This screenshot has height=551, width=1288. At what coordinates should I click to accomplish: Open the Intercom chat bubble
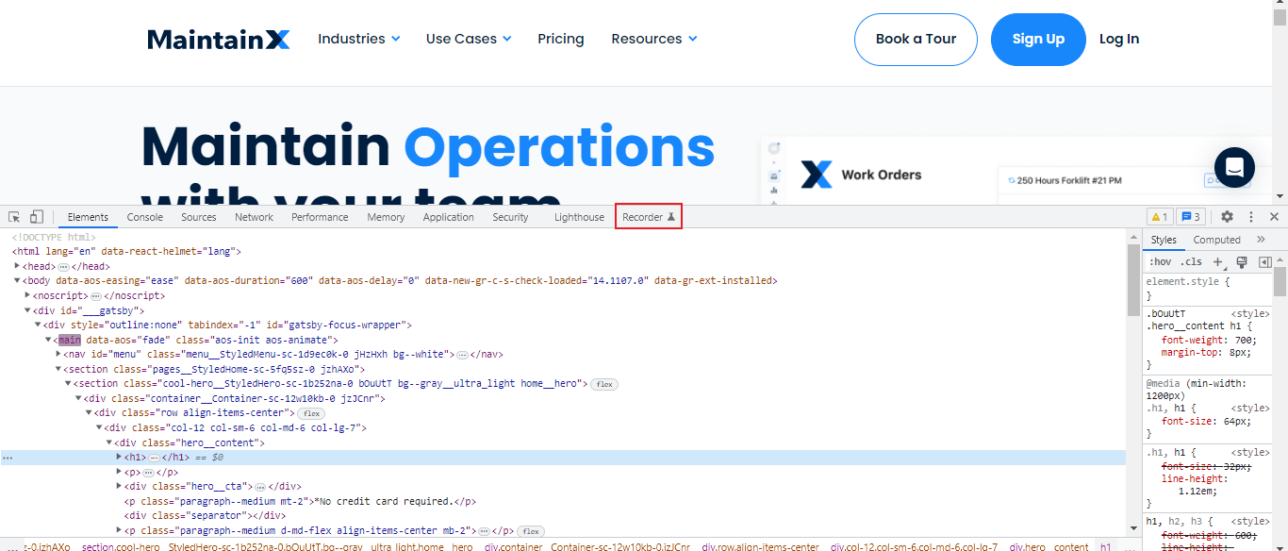pos(1234,168)
